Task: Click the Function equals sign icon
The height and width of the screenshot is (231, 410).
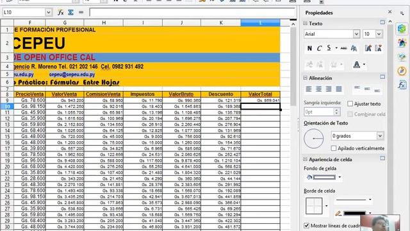Action: click(x=81, y=12)
